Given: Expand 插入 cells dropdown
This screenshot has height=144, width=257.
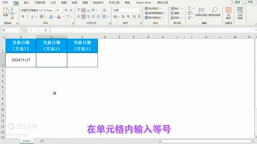Looking at the screenshot, I should (x=182, y=8).
